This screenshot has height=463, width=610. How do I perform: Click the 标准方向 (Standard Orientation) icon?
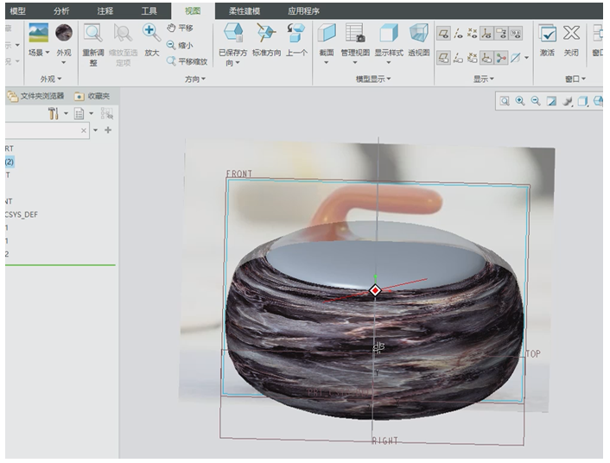click(265, 35)
